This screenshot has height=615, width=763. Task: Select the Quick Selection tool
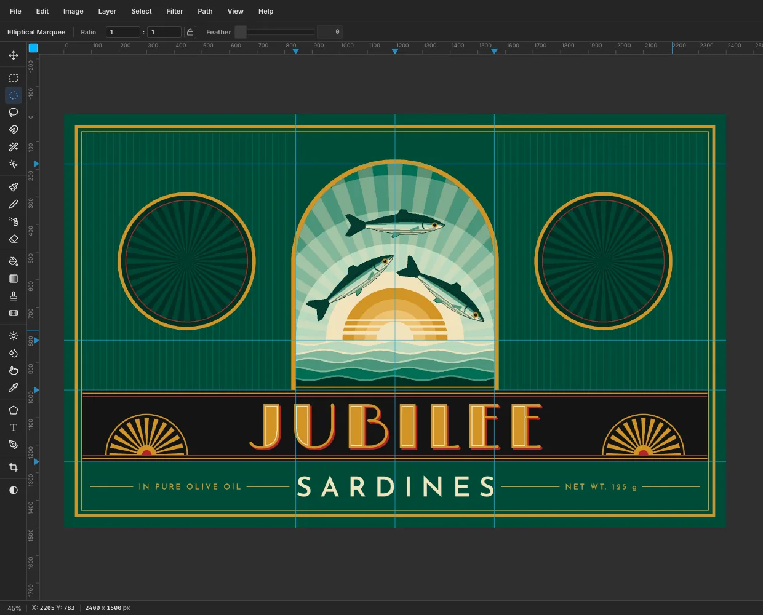pyautogui.click(x=14, y=164)
